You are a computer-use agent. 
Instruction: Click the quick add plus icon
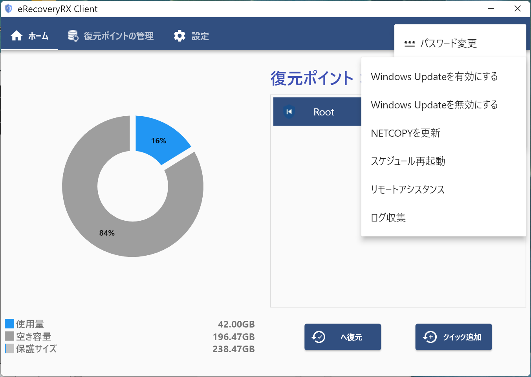click(x=430, y=337)
